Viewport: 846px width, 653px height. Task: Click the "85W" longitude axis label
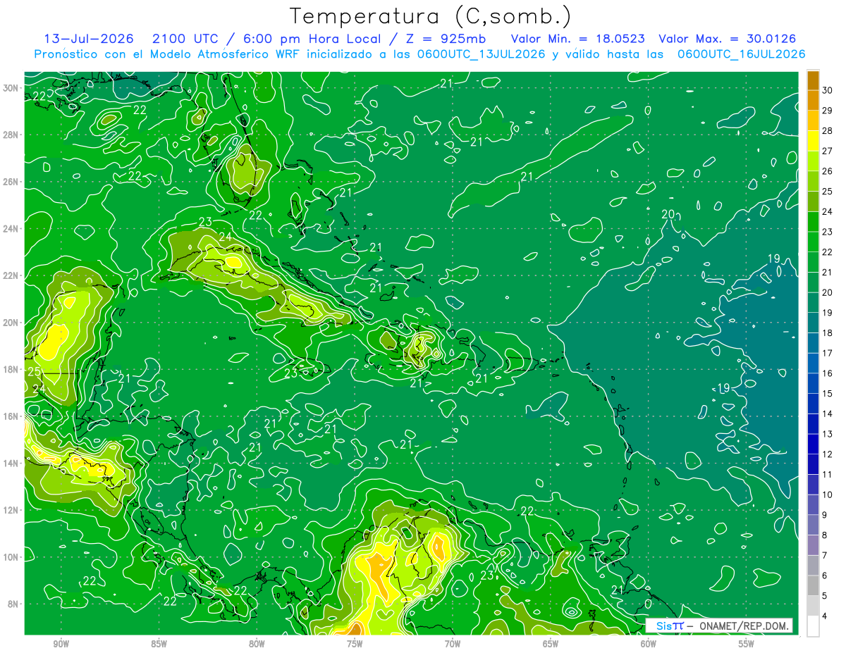point(159,644)
